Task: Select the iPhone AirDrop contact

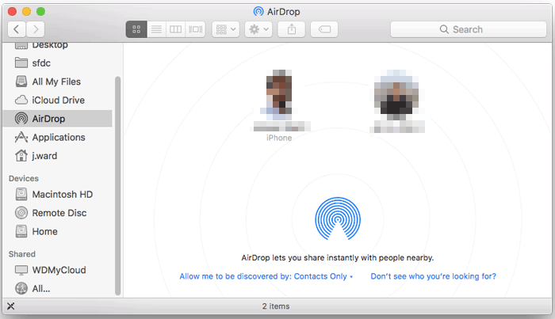Action: 279,105
